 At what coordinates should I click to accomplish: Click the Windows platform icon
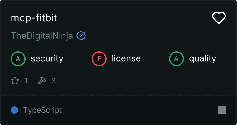[222, 110]
